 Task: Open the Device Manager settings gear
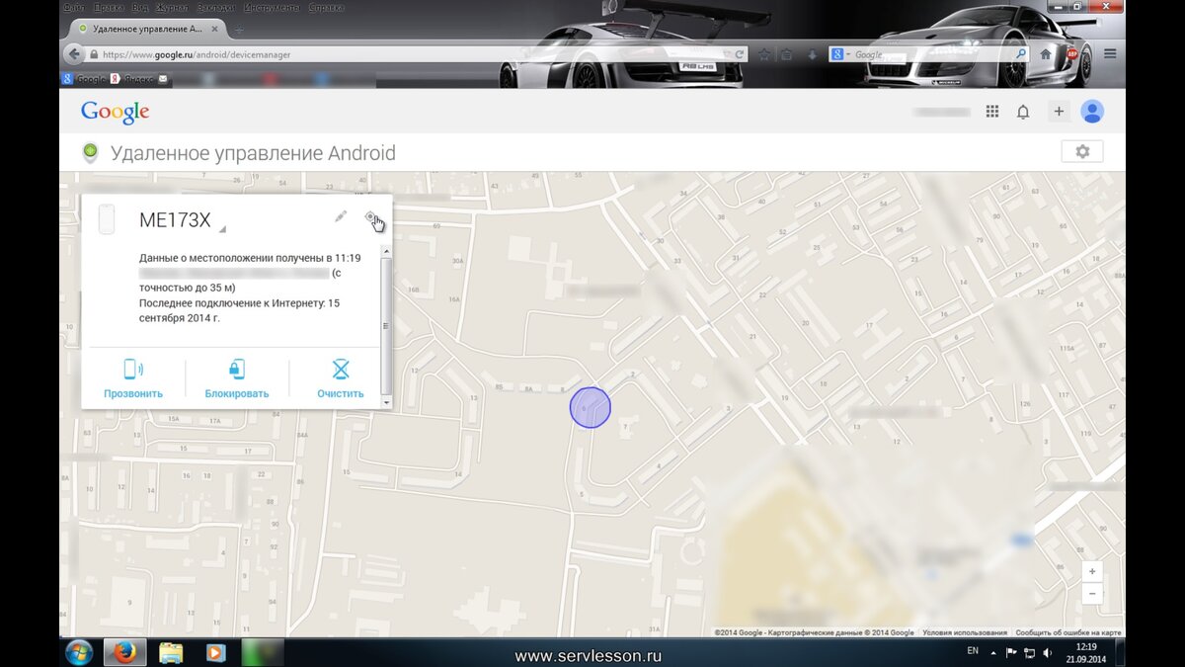coord(1082,152)
